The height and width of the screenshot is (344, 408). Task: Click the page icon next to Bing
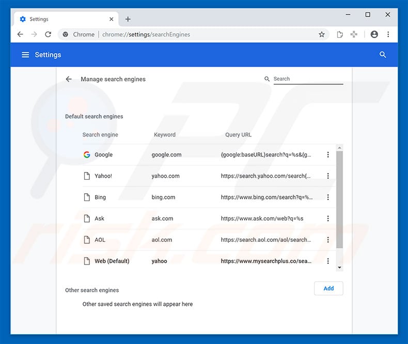click(x=87, y=197)
